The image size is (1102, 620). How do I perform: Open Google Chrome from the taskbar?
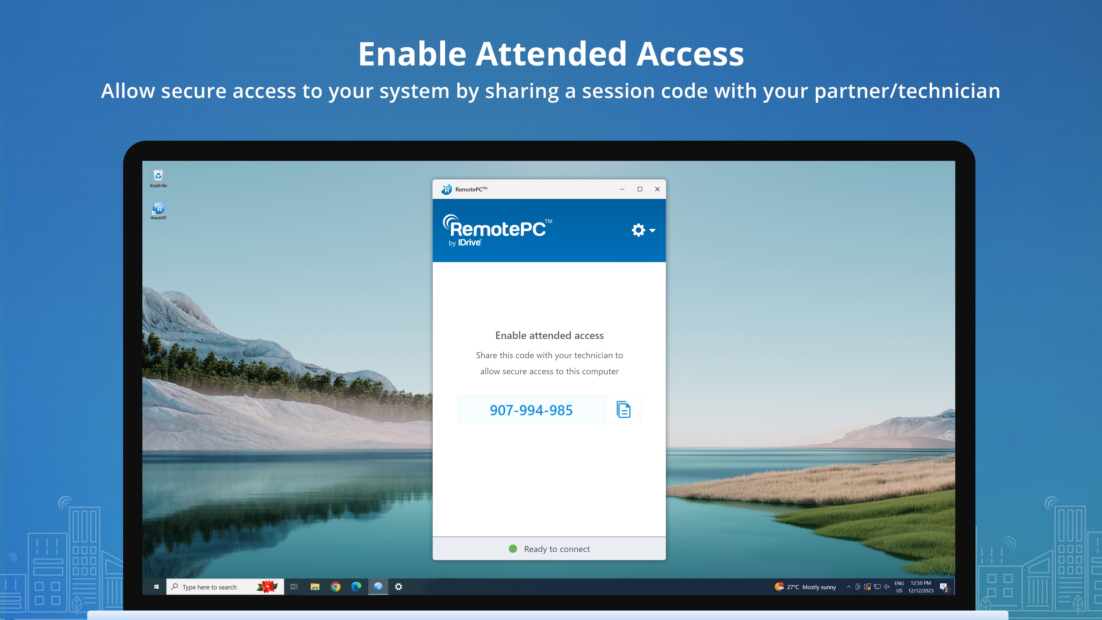(x=336, y=587)
